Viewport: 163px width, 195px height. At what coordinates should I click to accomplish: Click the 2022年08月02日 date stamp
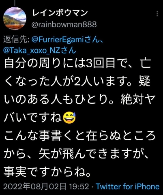click(35, 186)
